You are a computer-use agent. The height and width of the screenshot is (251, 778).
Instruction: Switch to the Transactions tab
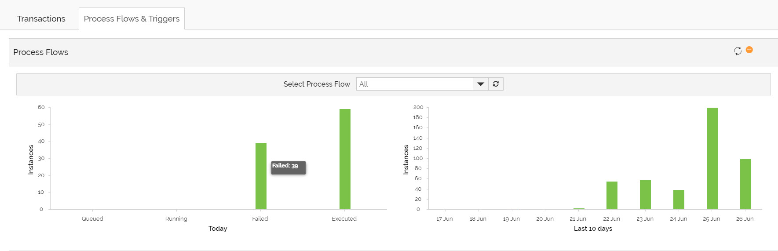click(x=41, y=19)
